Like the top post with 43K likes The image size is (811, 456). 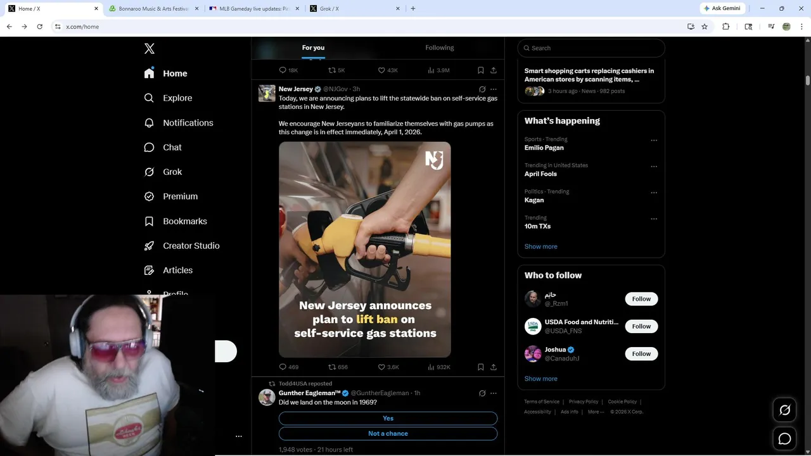381,70
